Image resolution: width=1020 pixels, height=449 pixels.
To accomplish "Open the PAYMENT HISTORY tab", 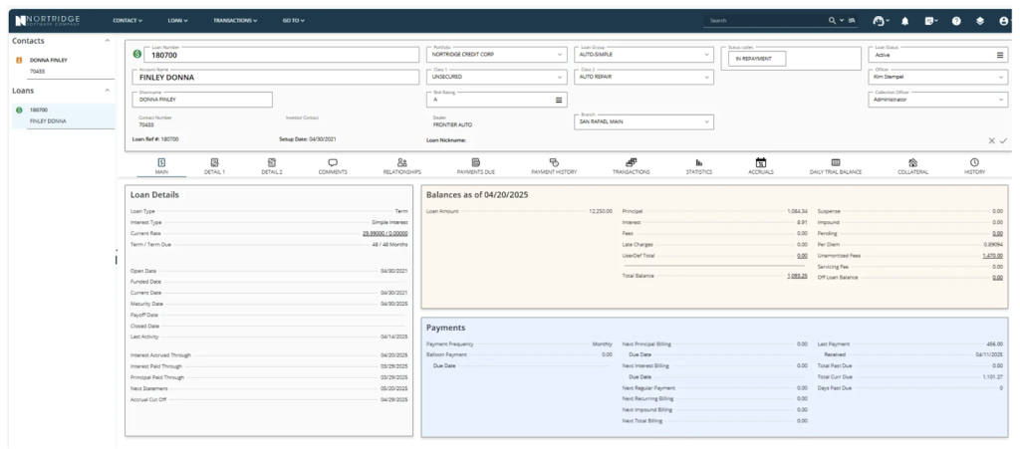I will click(x=554, y=166).
